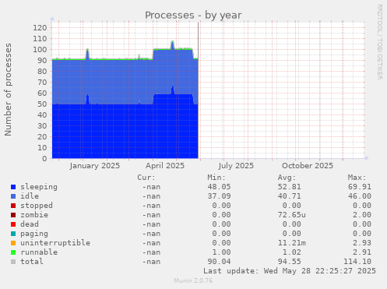The height and width of the screenshot is (289, 387).
Task: Click the idle average value 40.71
Action: (x=290, y=196)
